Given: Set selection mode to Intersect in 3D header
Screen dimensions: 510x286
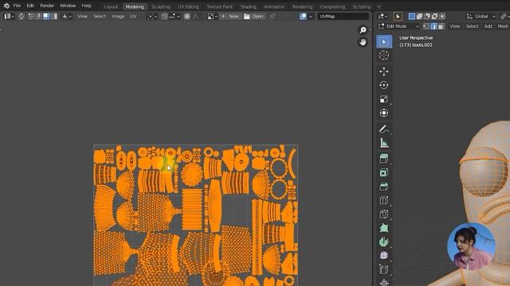Looking at the screenshot, I should pos(441,16).
